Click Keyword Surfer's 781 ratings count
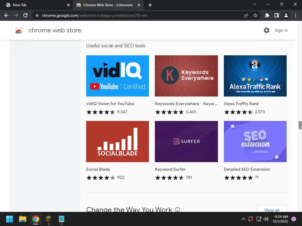 (x=189, y=177)
